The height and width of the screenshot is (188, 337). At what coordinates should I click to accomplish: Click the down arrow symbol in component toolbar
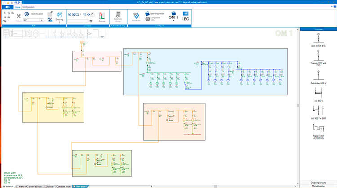point(102,34)
